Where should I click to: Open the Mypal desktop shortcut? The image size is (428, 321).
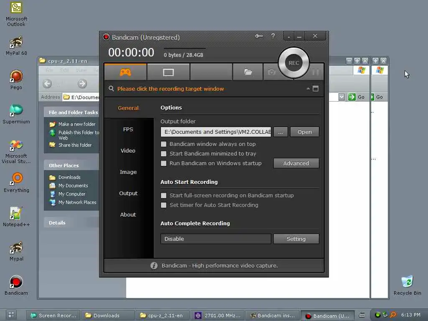(x=16, y=251)
